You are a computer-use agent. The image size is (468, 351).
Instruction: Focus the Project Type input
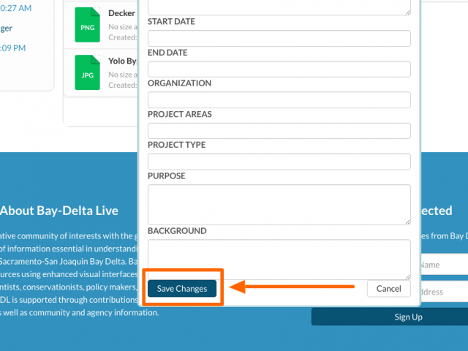coord(279,162)
